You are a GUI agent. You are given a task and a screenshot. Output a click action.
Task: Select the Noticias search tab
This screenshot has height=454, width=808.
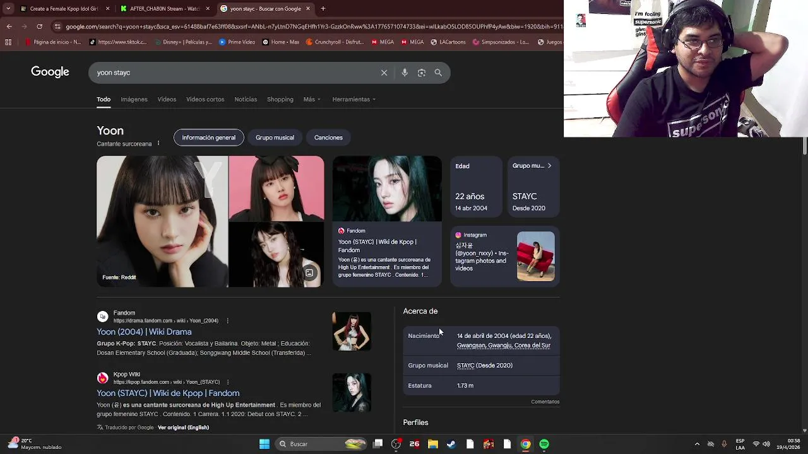click(x=246, y=100)
